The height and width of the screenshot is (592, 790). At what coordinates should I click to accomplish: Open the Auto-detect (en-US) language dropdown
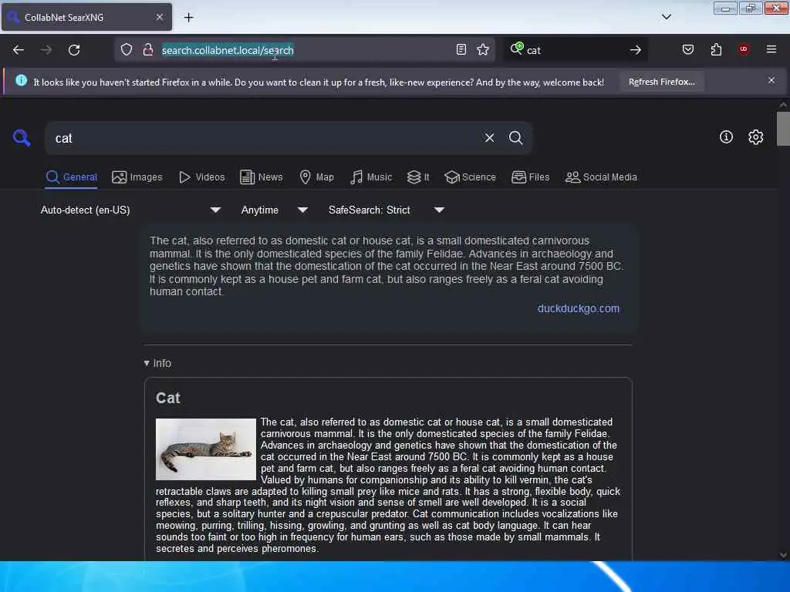(x=130, y=210)
